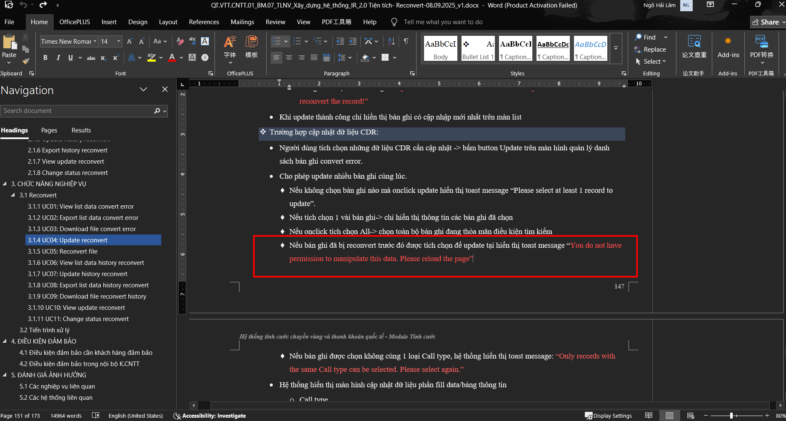Screen dimensions: 786x421
Task: Open the References ribbon tab
Action: coord(204,22)
